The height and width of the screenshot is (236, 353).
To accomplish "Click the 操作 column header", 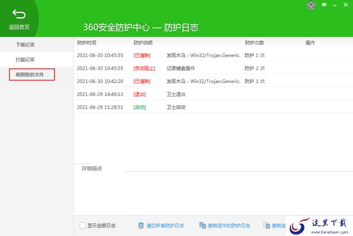I will point(310,42).
